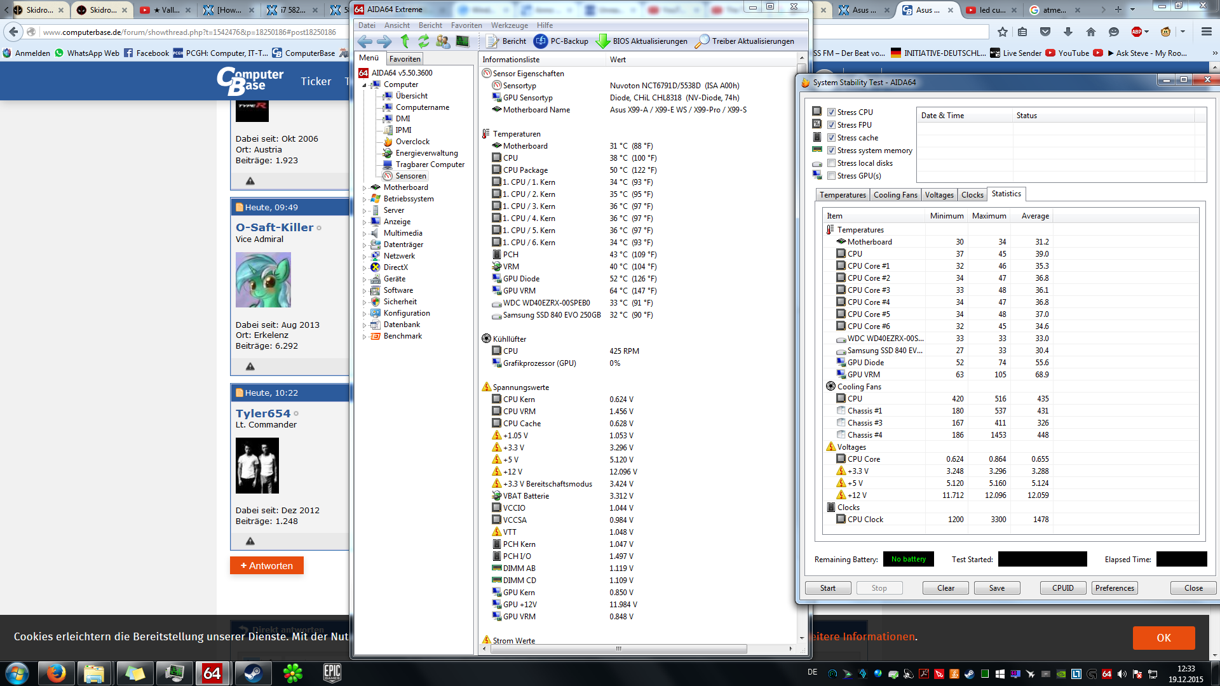1220x686 pixels.
Task: Open the system stability monitor icon
Action: (x=463, y=41)
